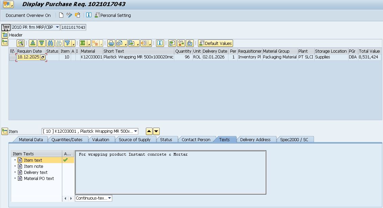Open the Delivery Address tab
This screenshot has height=208, width=383.
255,139
